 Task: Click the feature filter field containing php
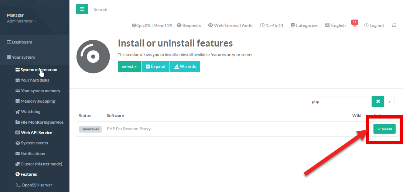tap(339, 102)
